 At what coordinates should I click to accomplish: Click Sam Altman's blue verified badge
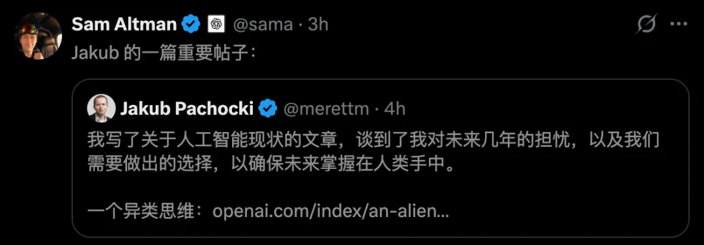[191, 24]
